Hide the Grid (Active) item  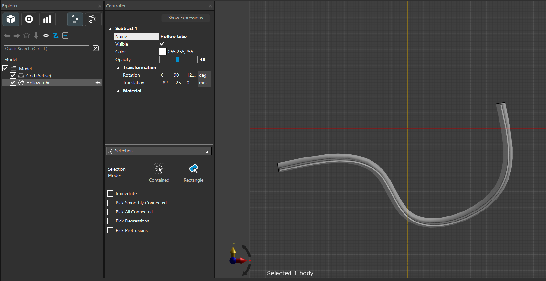[x=13, y=75]
